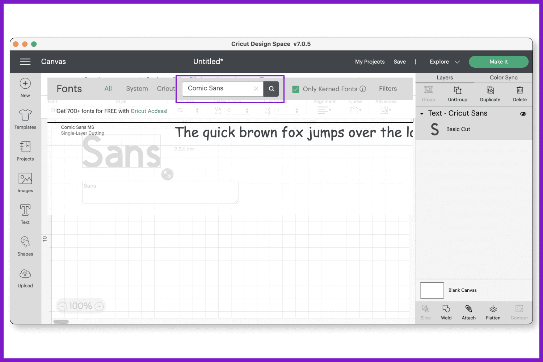Toggle the Only Kerned Fonts checkbox
543x362 pixels.
(296, 89)
